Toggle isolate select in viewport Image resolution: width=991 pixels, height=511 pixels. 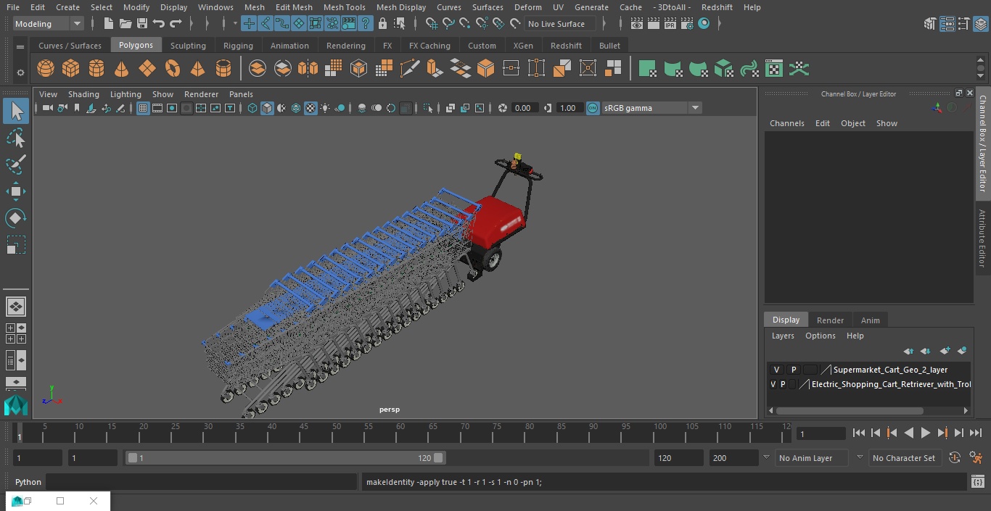point(428,108)
